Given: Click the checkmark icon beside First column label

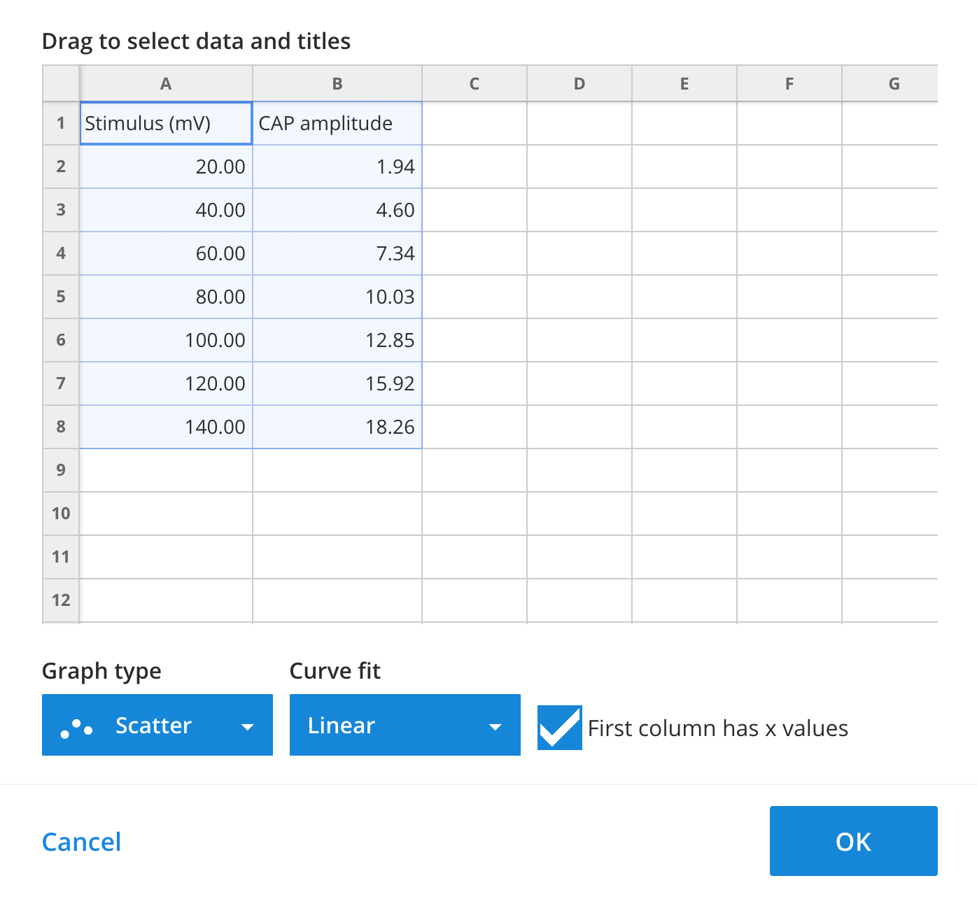Looking at the screenshot, I should (559, 728).
